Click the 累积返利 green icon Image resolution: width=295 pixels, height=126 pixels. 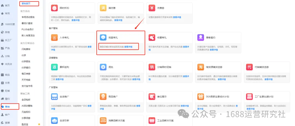[54, 67]
